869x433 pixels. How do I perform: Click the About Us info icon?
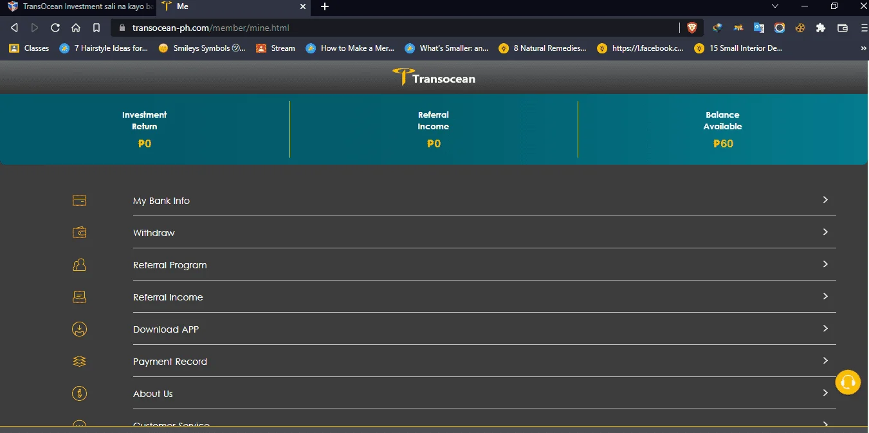[79, 394]
